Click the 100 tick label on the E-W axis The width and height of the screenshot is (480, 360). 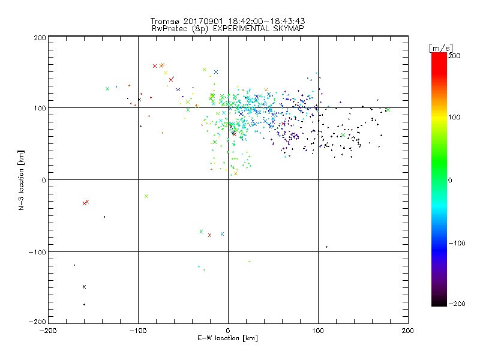[318, 331]
